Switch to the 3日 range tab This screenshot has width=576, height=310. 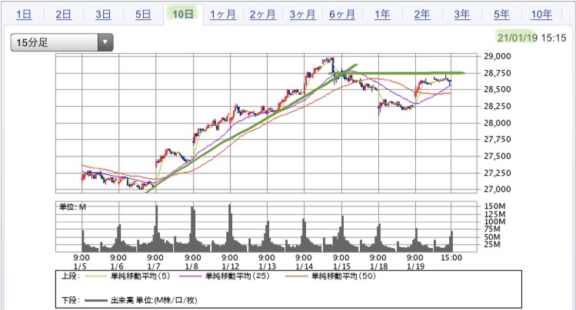coord(103,15)
